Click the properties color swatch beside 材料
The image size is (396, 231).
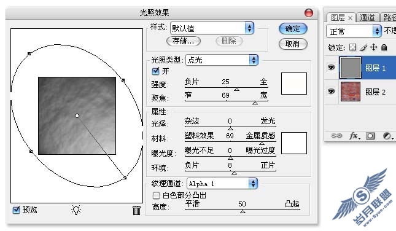294,143
